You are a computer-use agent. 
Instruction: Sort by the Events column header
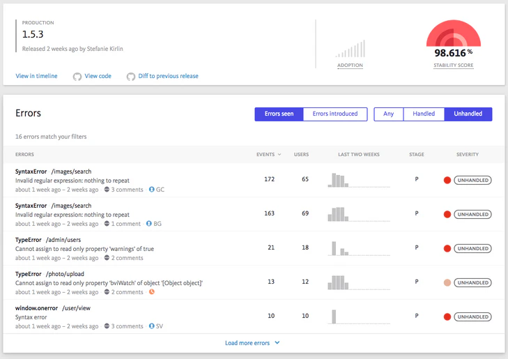tap(265, 155)
